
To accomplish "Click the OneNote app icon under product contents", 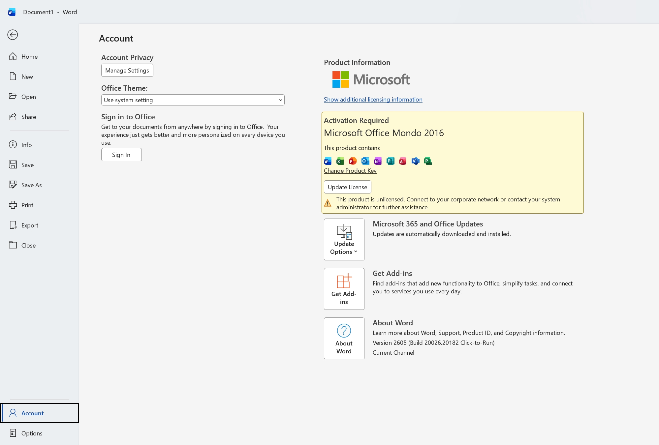I will point(378,161).
